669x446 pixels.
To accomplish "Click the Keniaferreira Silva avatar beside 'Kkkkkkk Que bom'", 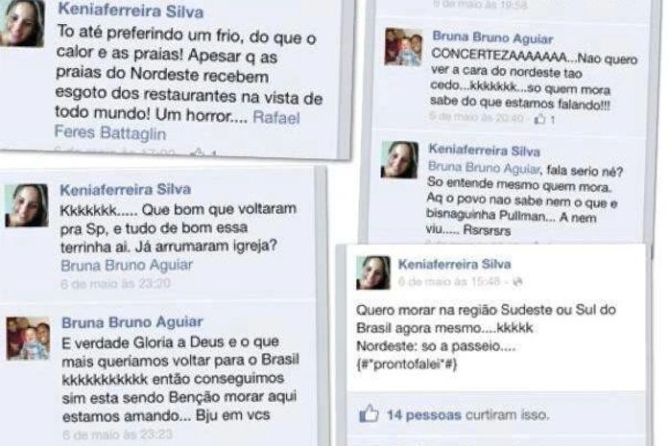I will click(27, 205).
